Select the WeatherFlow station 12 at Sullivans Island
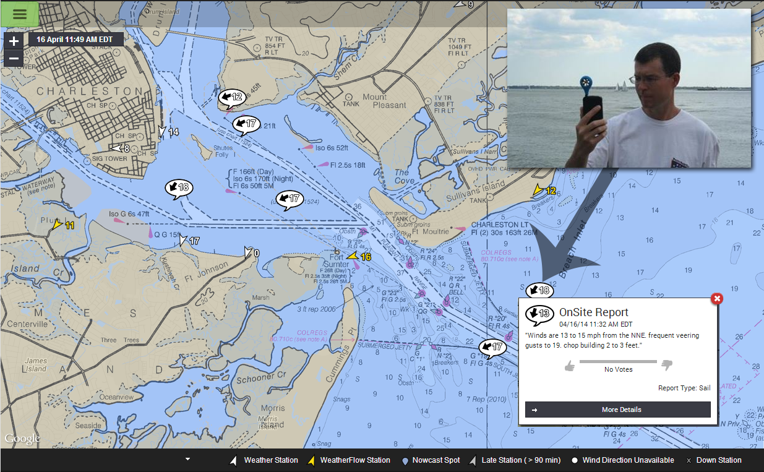764x472 pixels. pos(545,191)
